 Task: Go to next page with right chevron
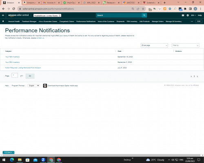(197, 76)
